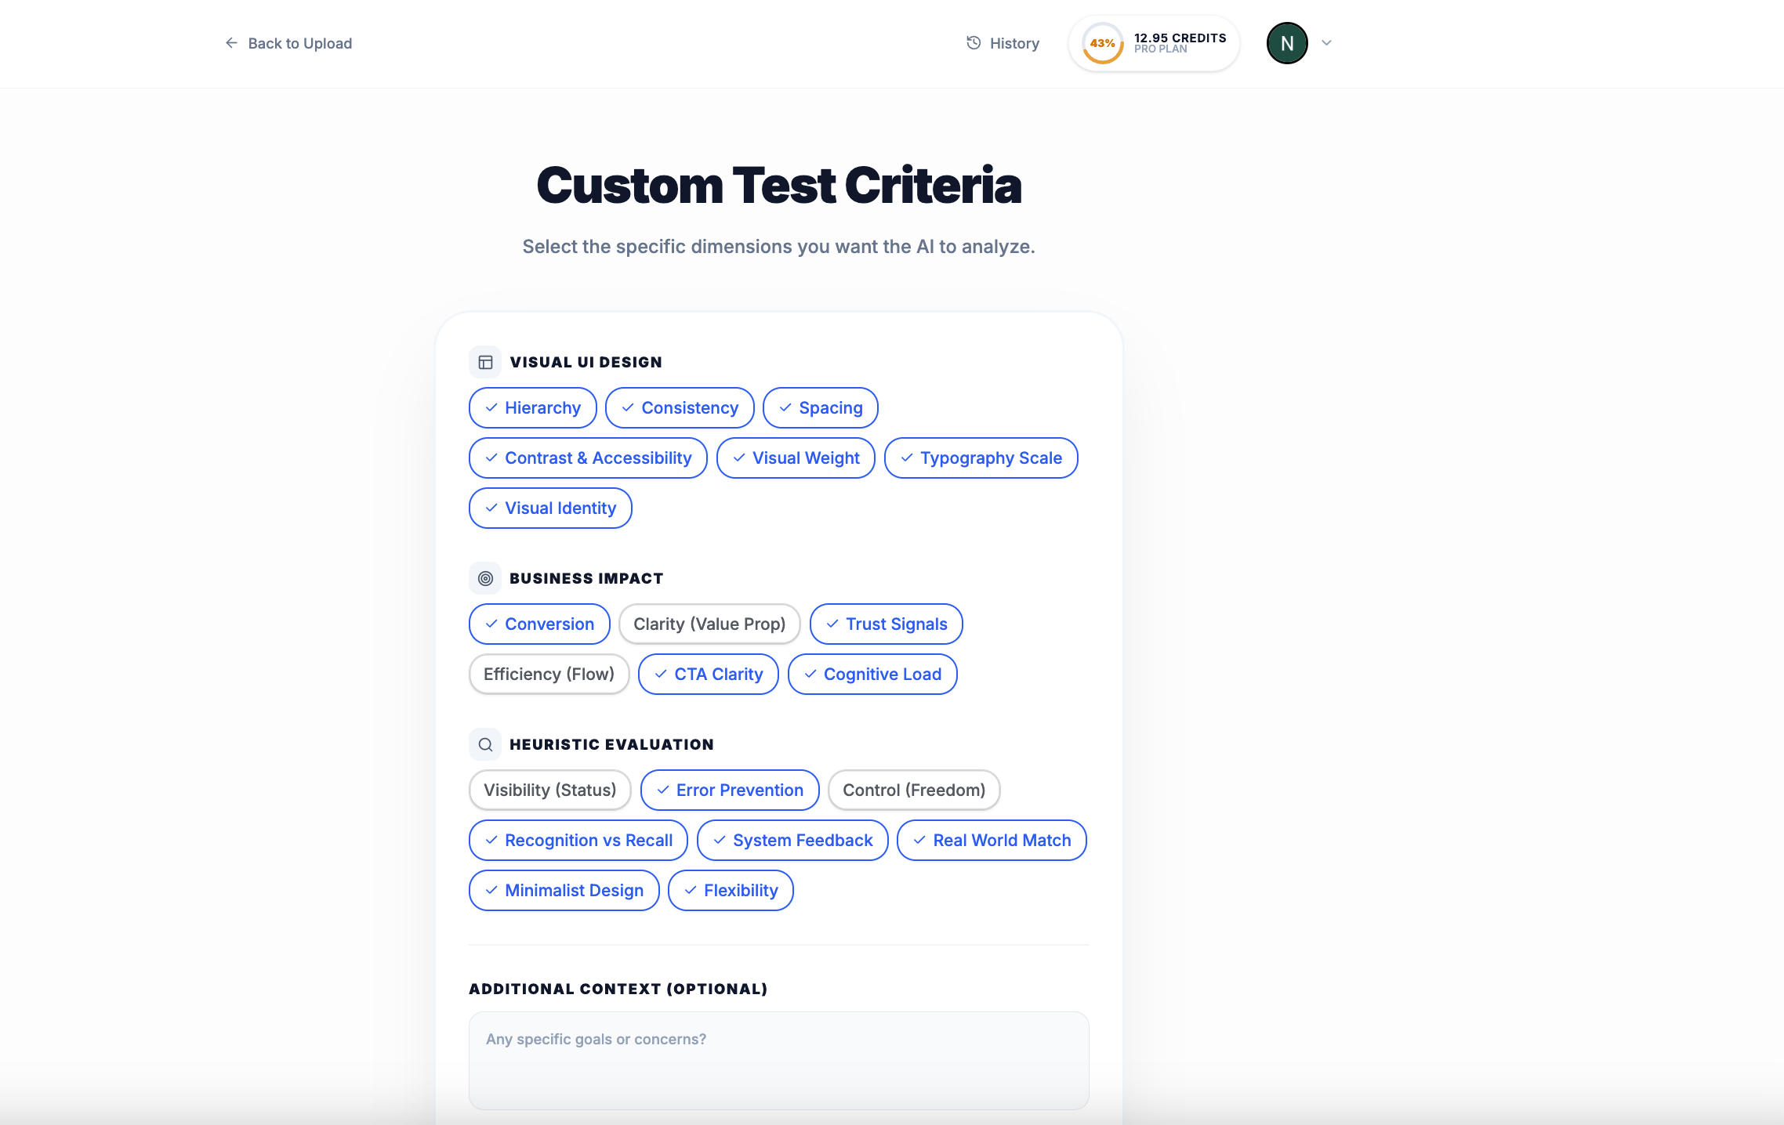Viewport: 1784px width, 1125px height.
Task: Enable the Efficiency (Flow) criterion
Action: click(549, 674)
